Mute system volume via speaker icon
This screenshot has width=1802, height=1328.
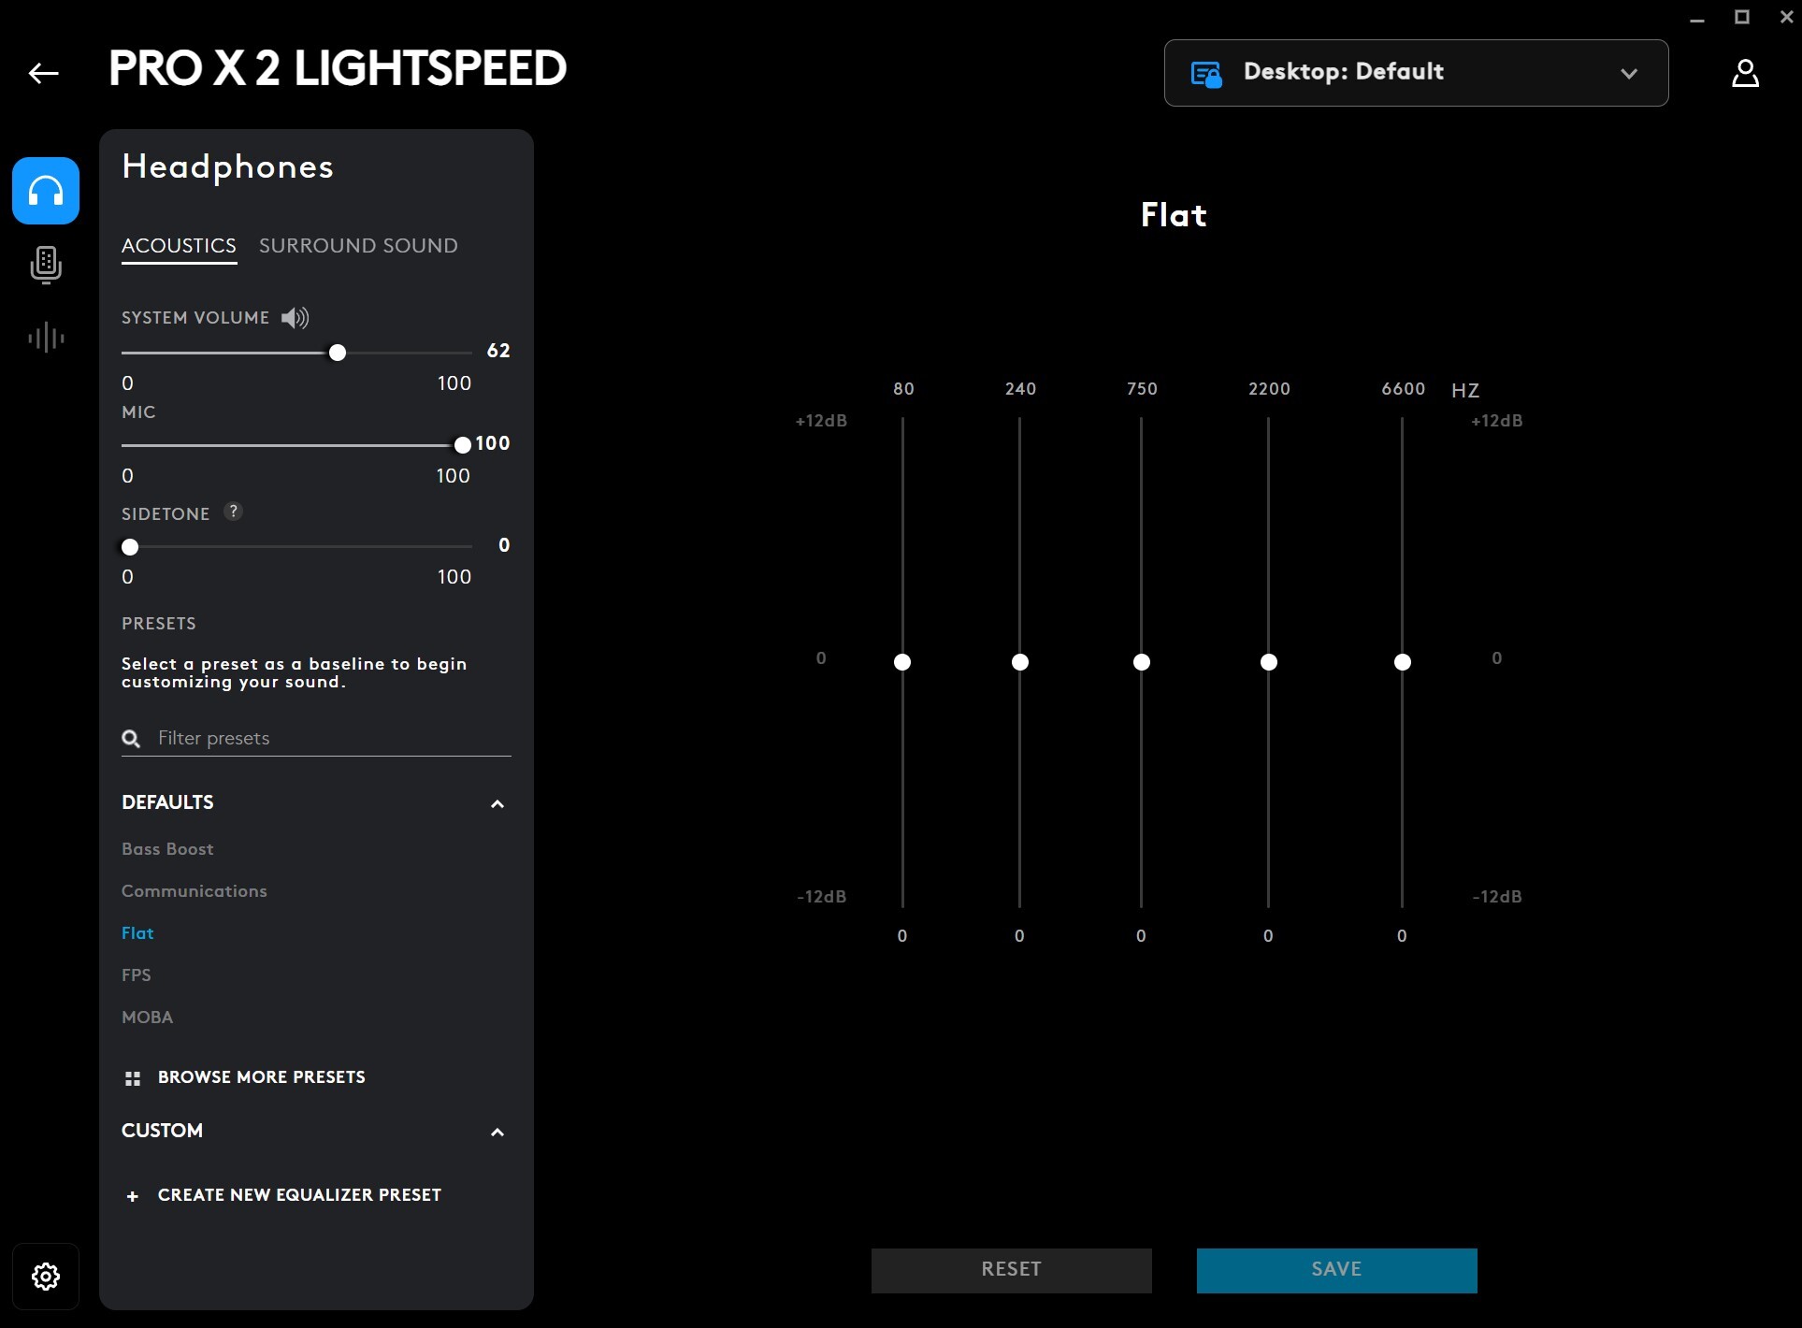(x=296, y=318)
